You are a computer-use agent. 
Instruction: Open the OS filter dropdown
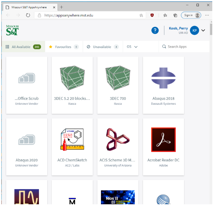(x=132, y=47)
